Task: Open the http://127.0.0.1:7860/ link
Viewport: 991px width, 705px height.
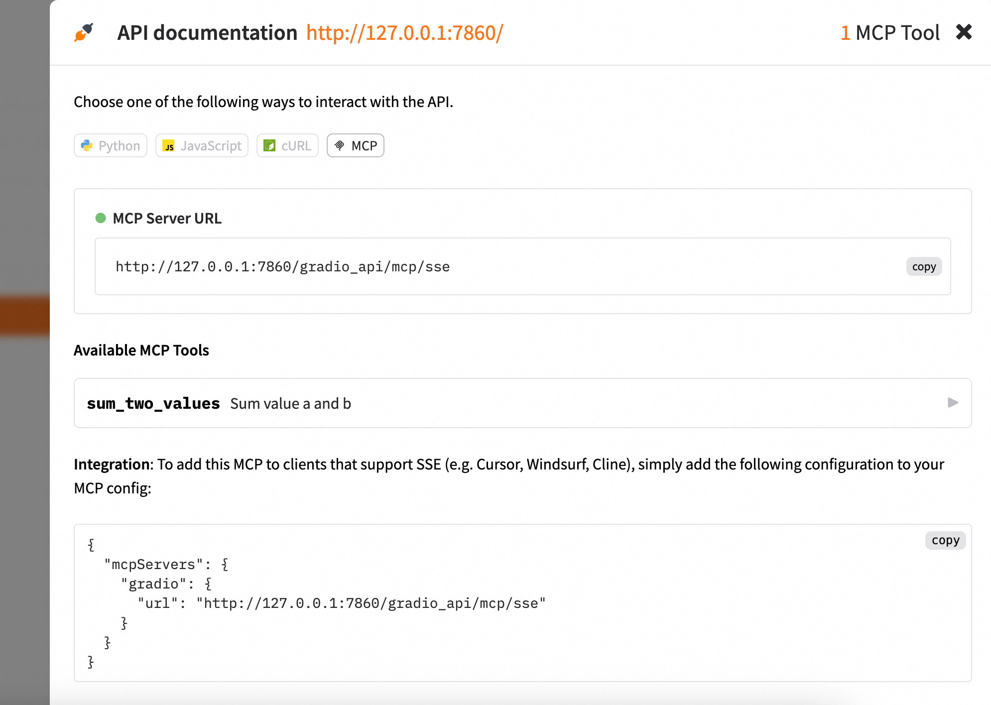Action: click(x=404, y=32)
